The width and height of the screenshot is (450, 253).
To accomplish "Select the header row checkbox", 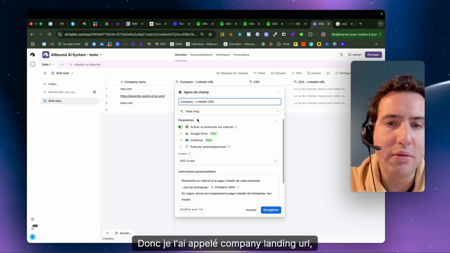I will (106, 82).
